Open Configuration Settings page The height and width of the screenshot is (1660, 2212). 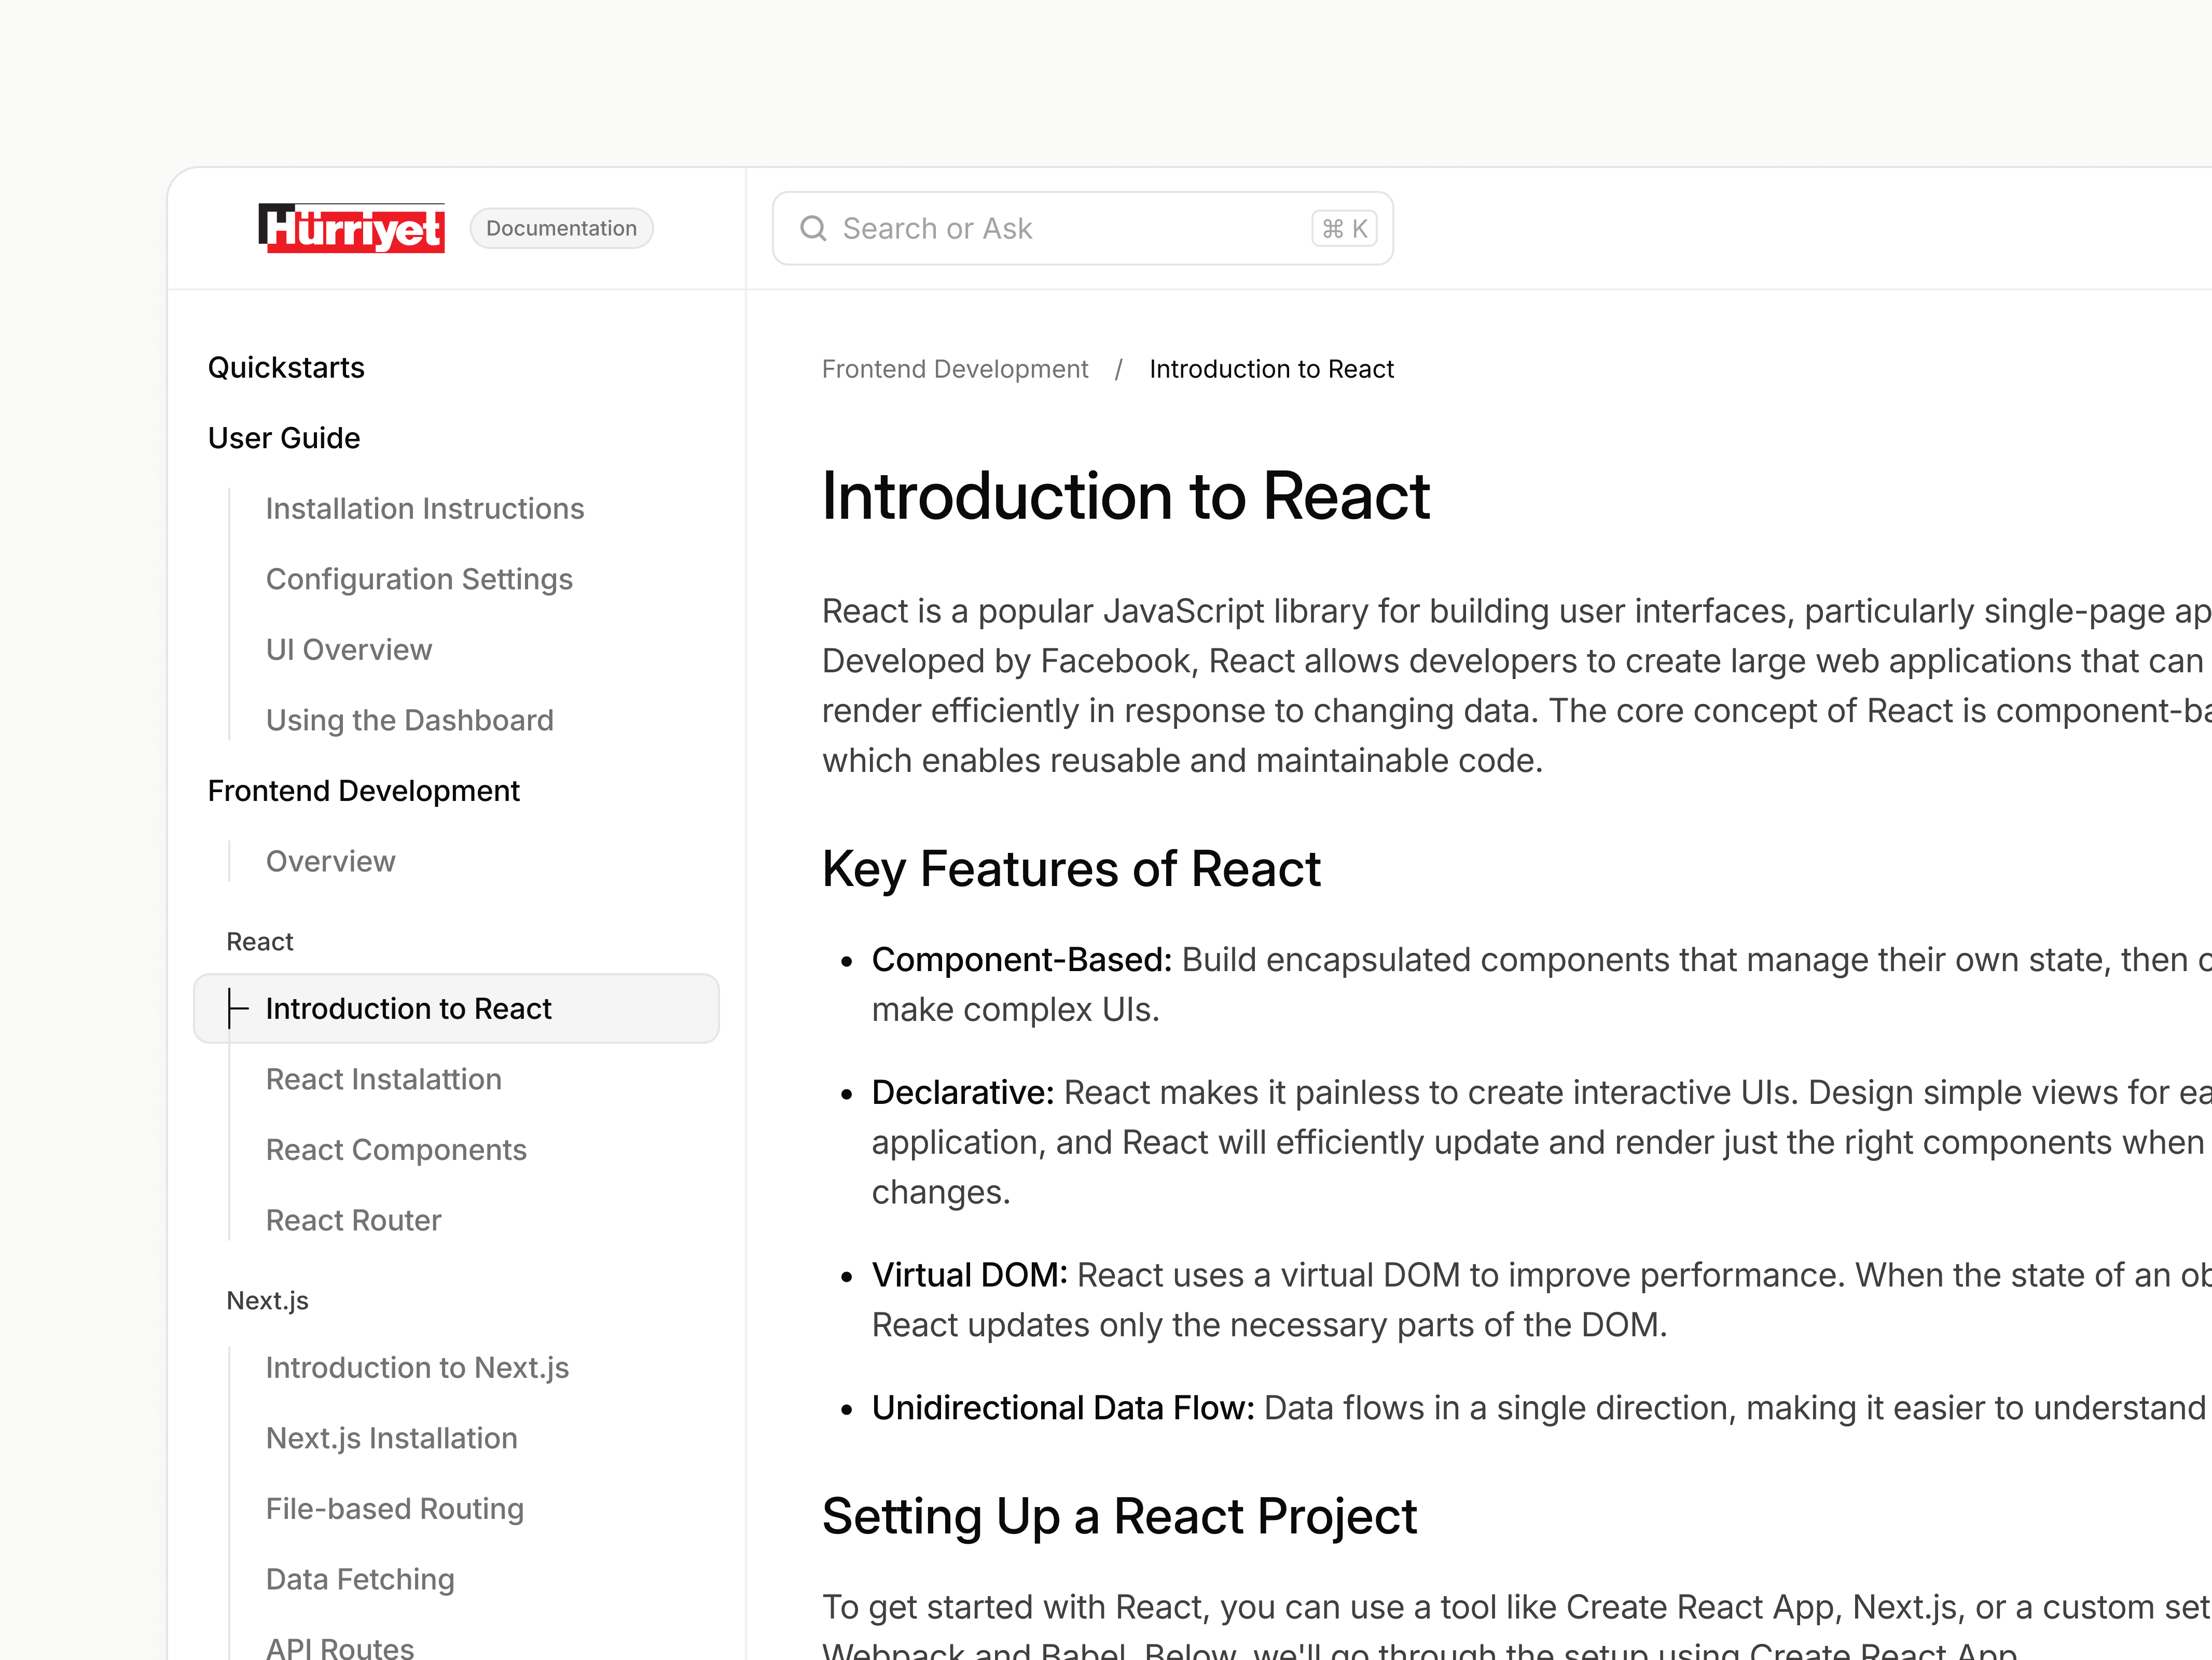pos(419,579)
